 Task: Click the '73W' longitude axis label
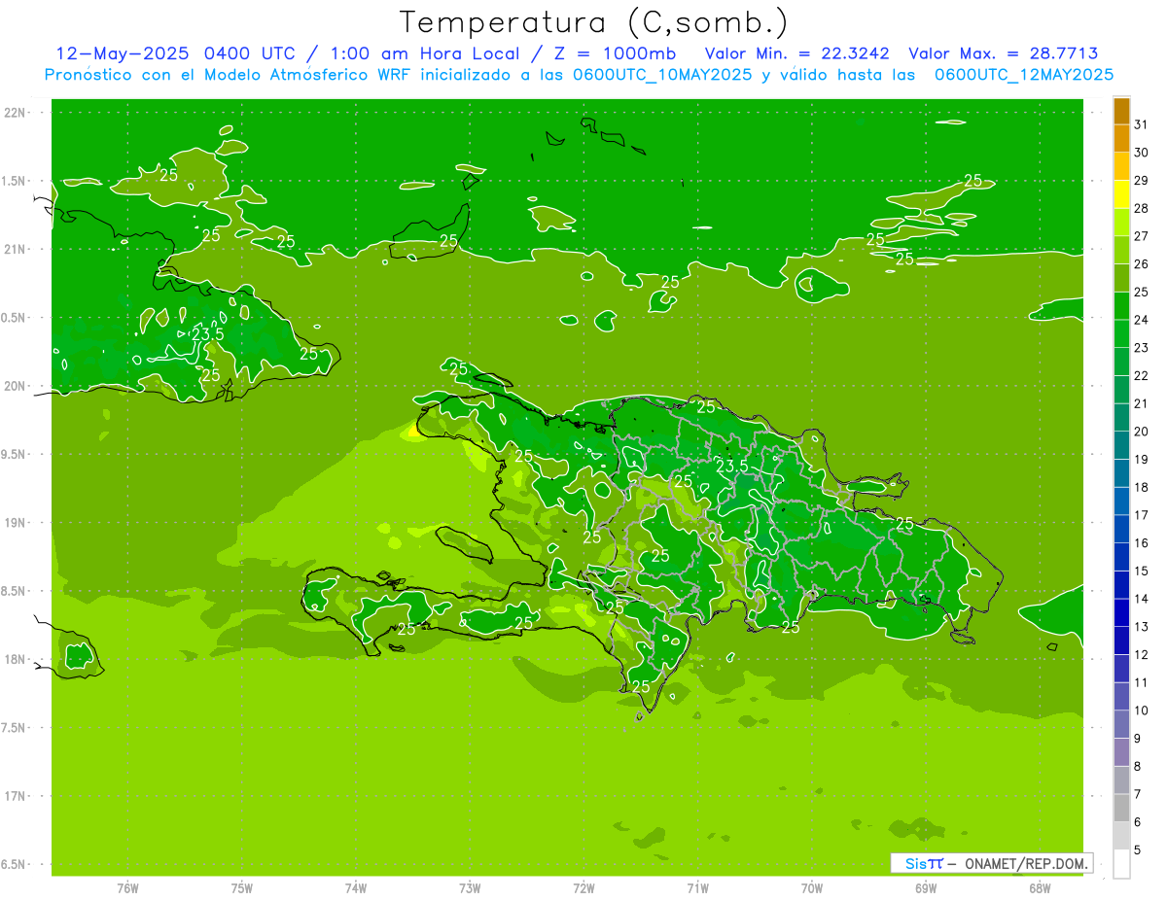point(470,888)
